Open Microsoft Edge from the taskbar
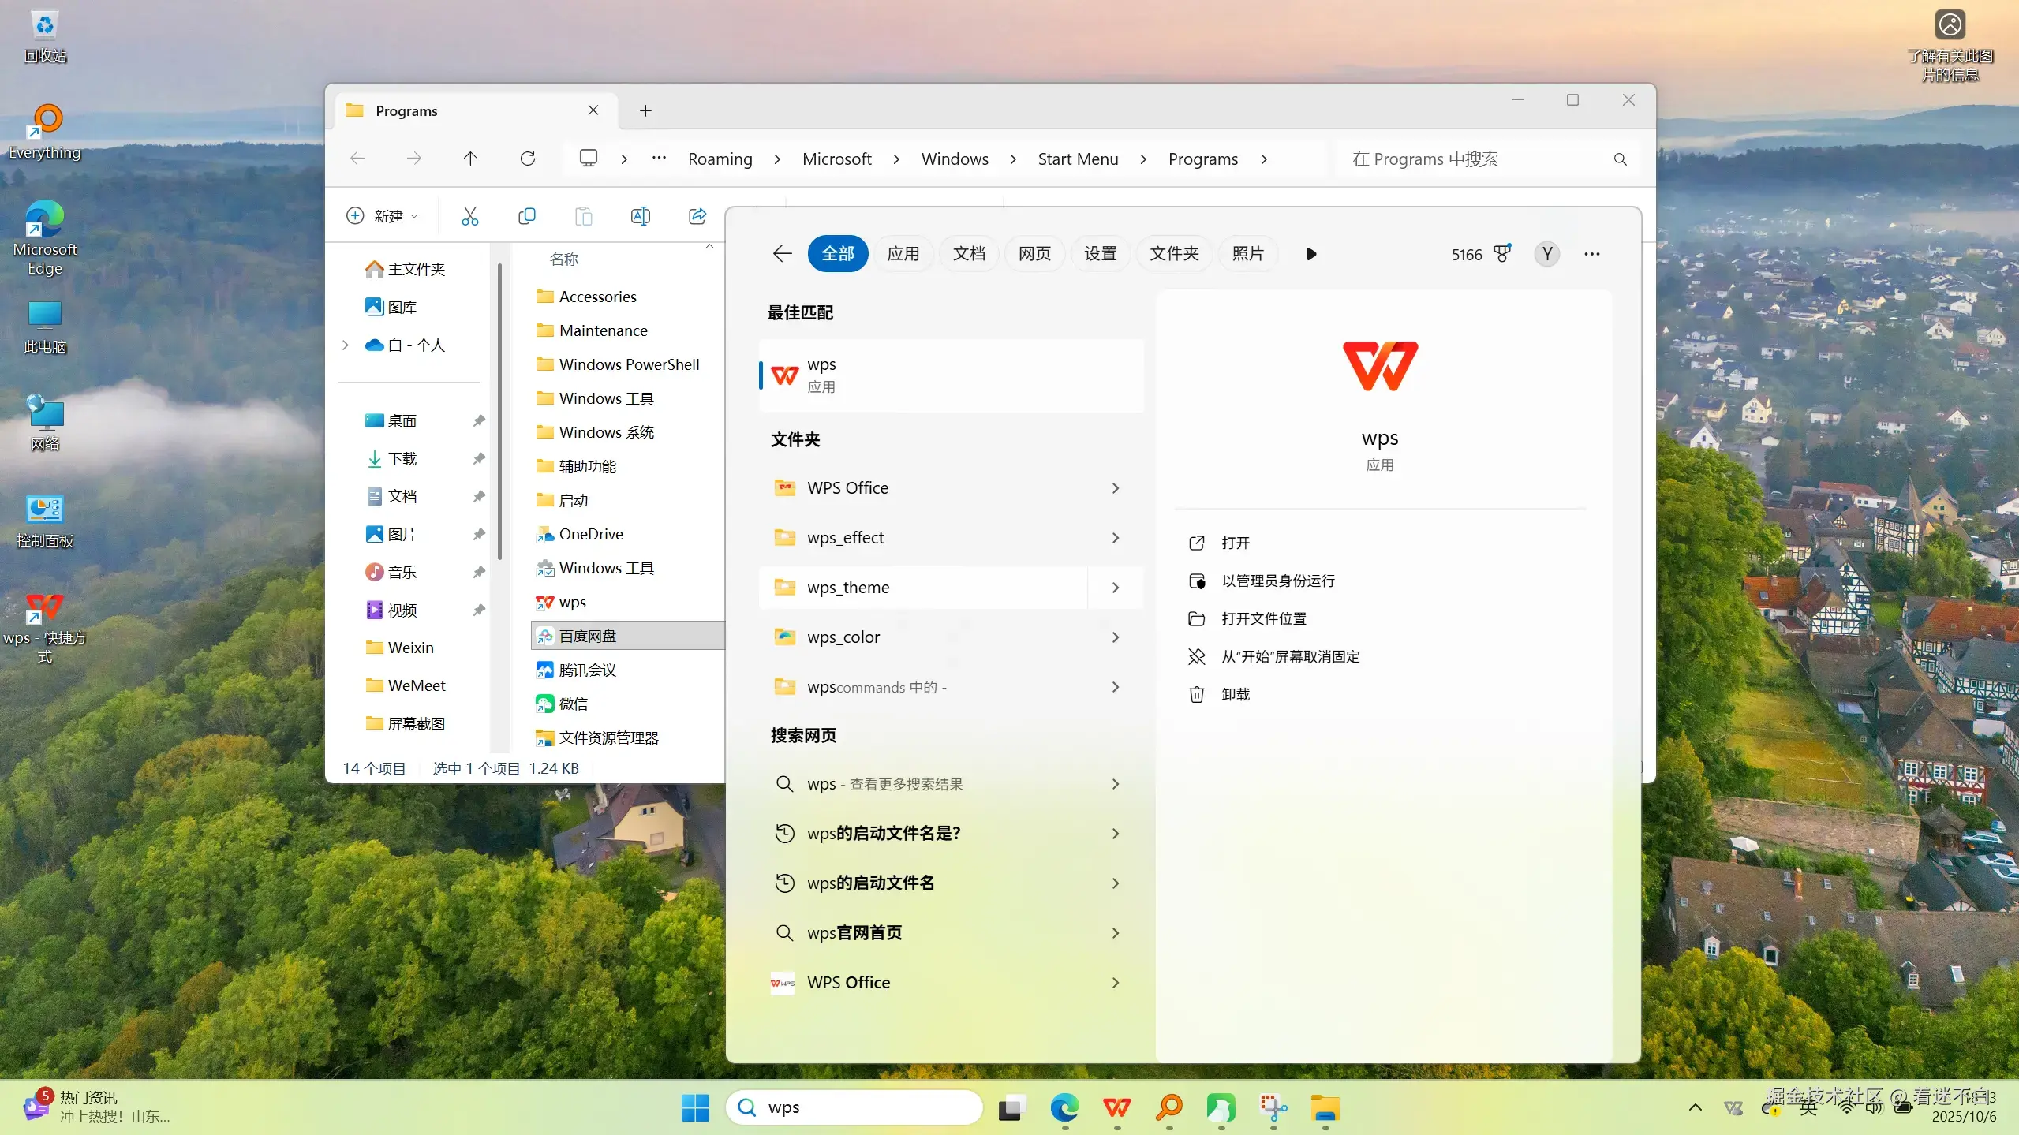This screenshot has width=2019, height=1135. (1064, 1107)
